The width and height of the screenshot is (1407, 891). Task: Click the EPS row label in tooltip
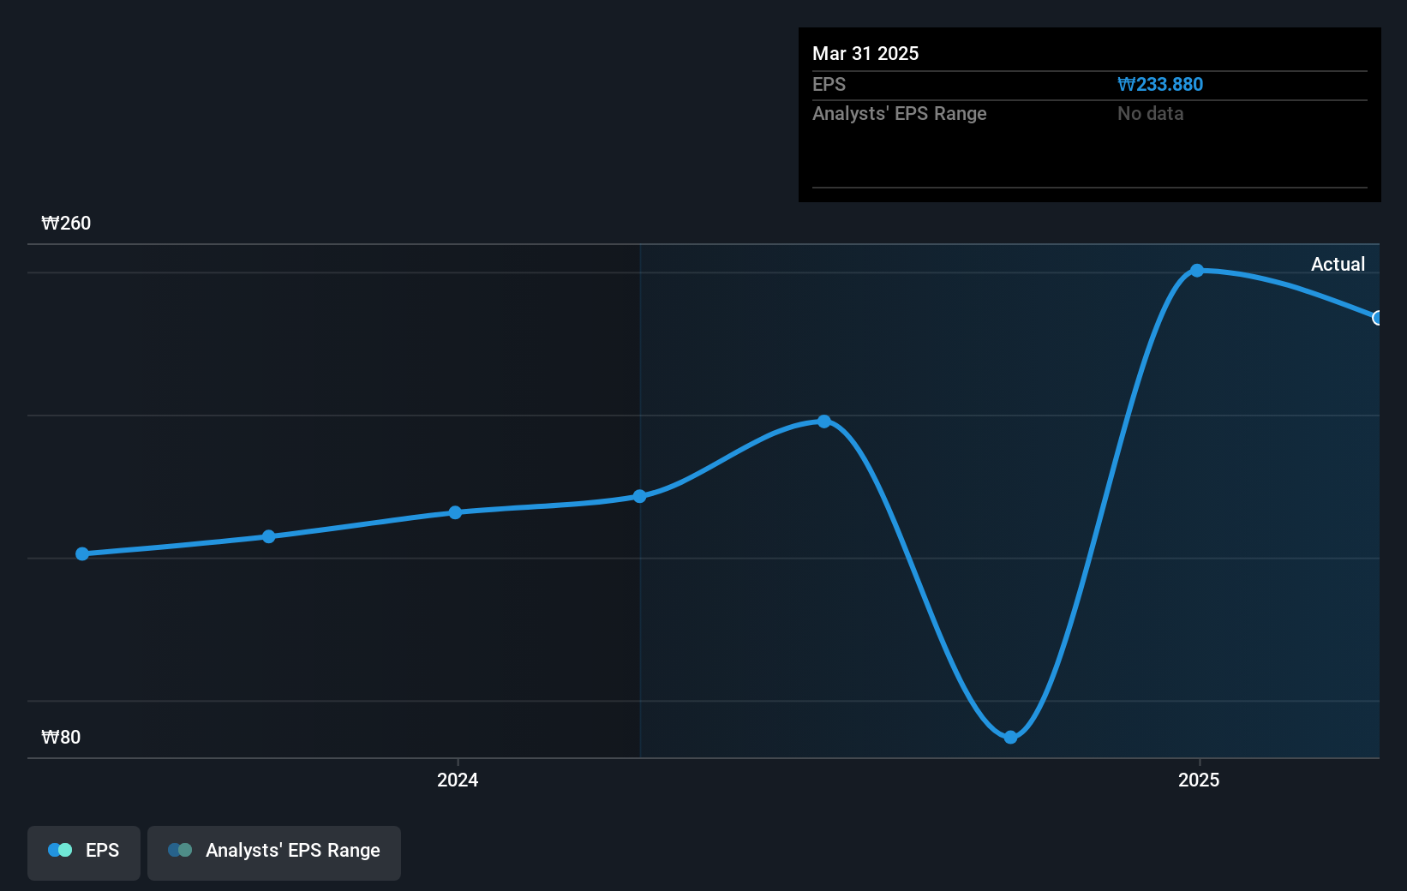(x=829, y=84)
